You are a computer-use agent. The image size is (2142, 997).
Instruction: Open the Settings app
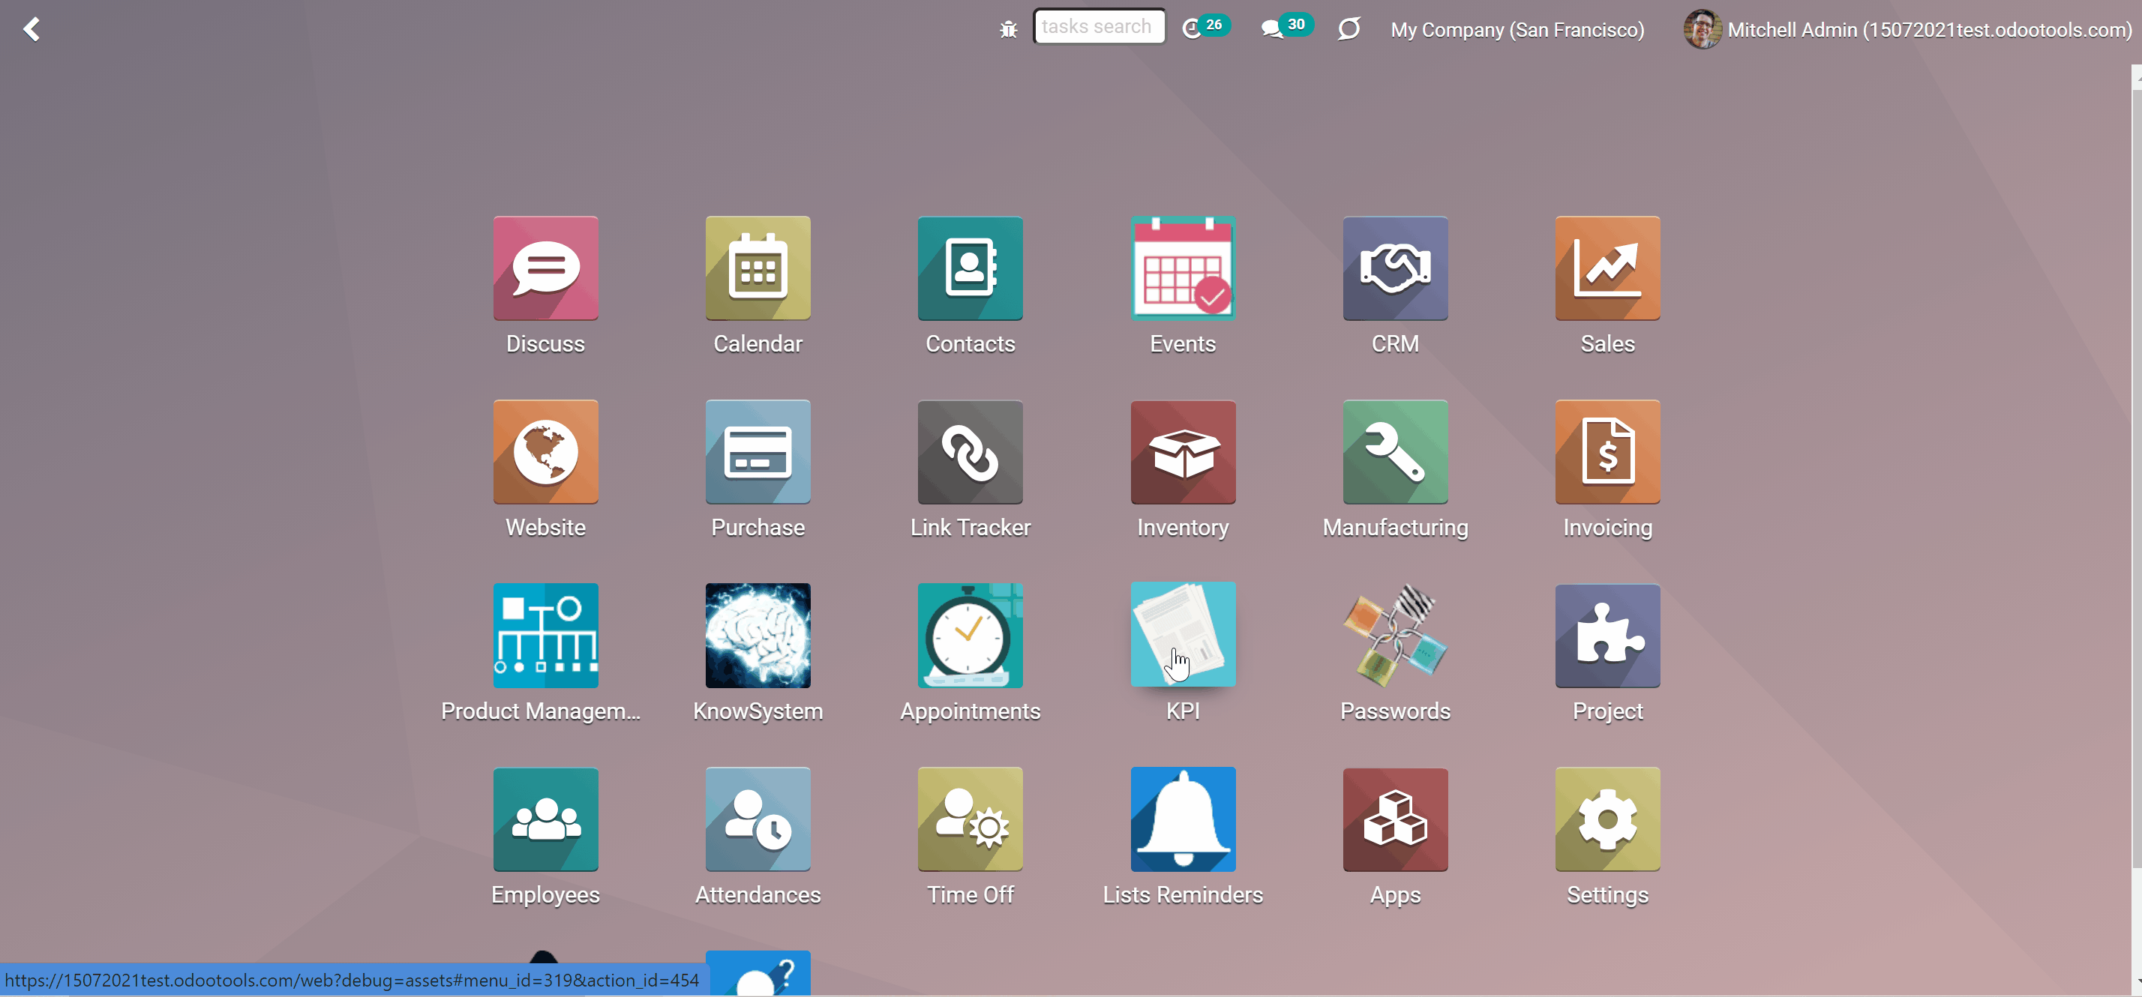pyautogui.click(x=1607, y=819)
